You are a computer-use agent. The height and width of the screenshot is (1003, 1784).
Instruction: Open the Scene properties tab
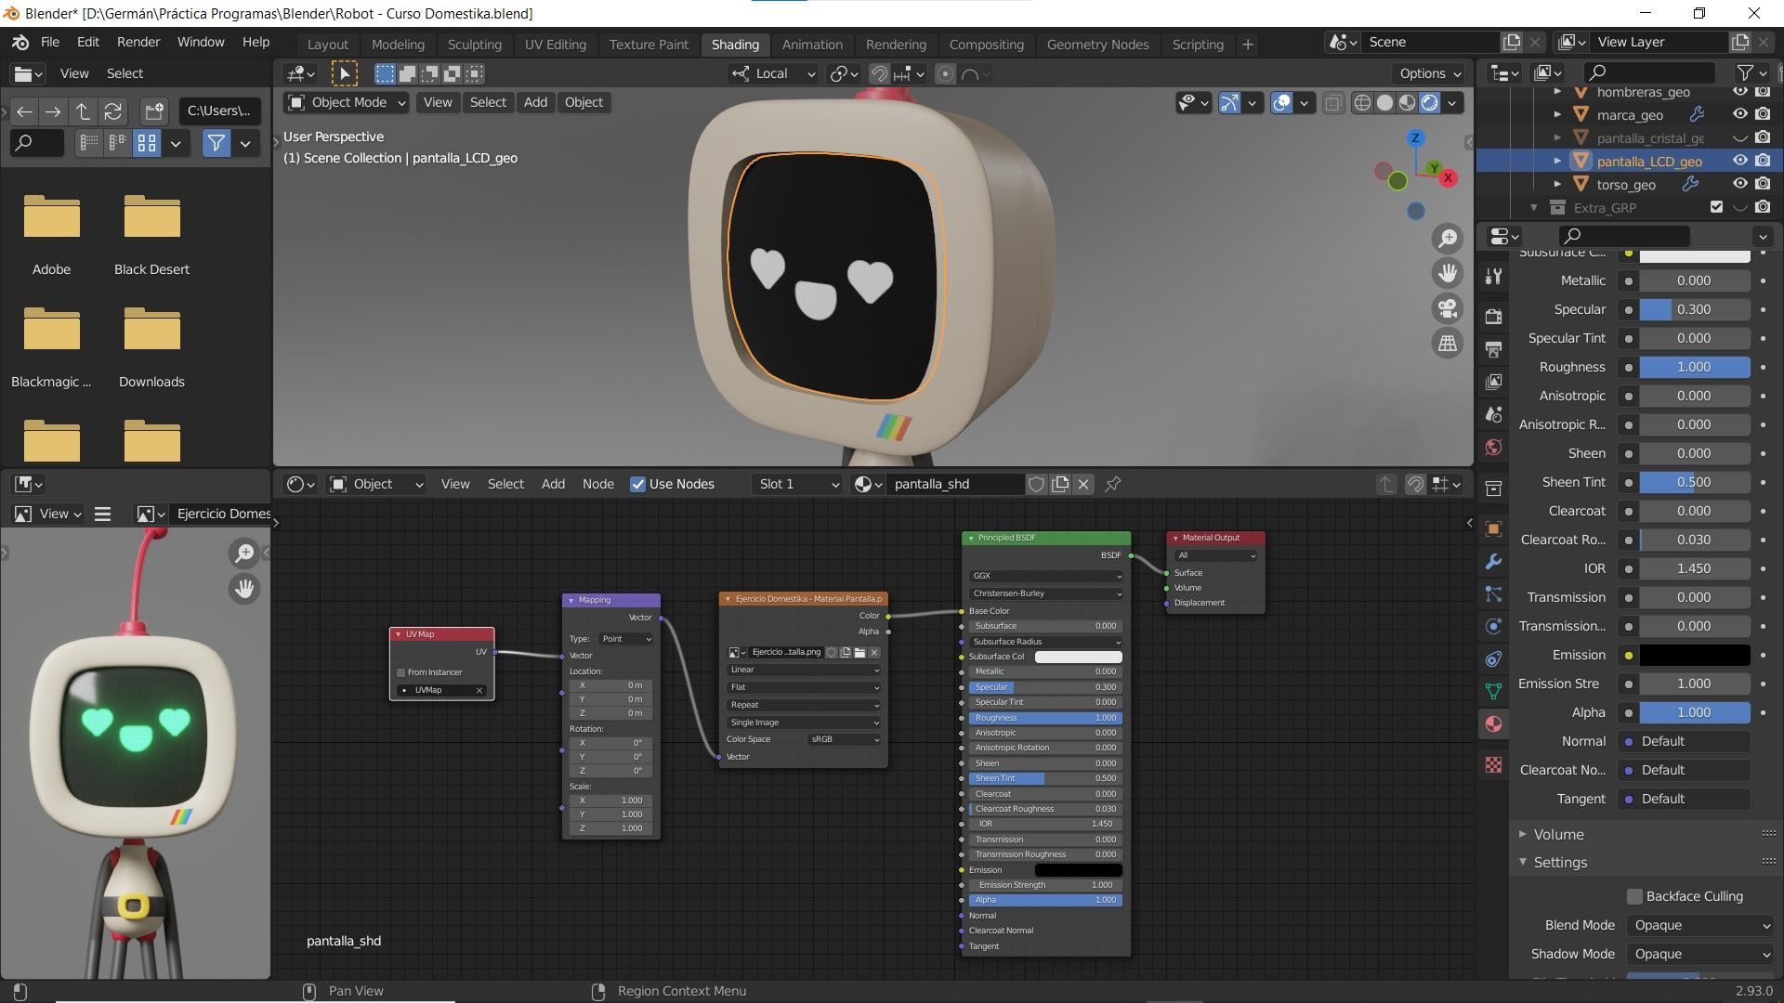[1493, 414]
